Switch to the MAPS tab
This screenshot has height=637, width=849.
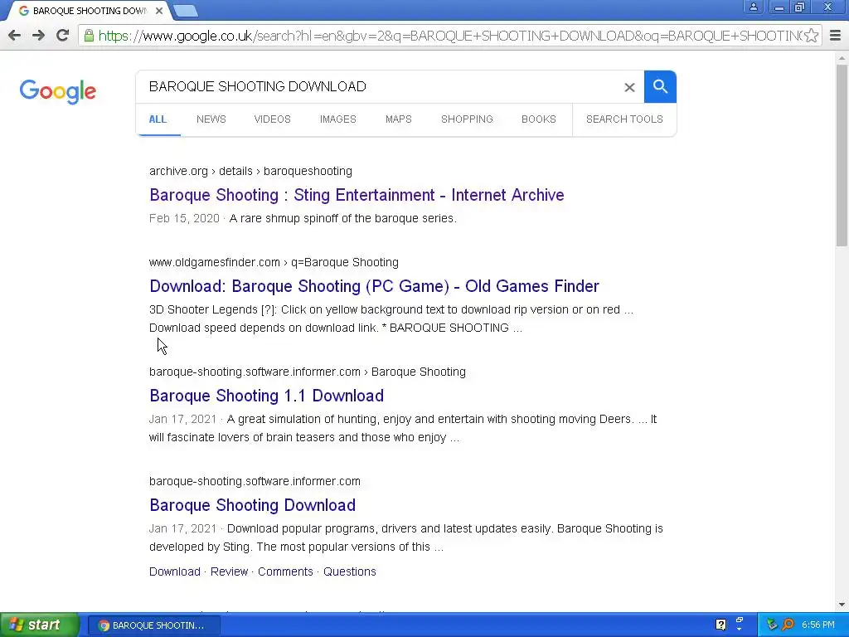tap(399, 119)
